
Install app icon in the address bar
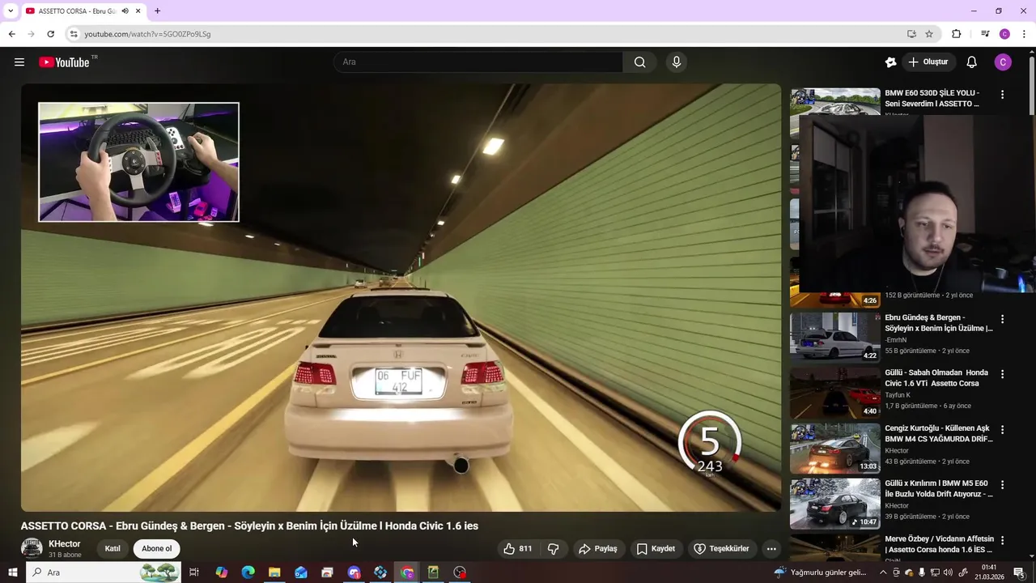pyautogui.click(x=911, y=34)
